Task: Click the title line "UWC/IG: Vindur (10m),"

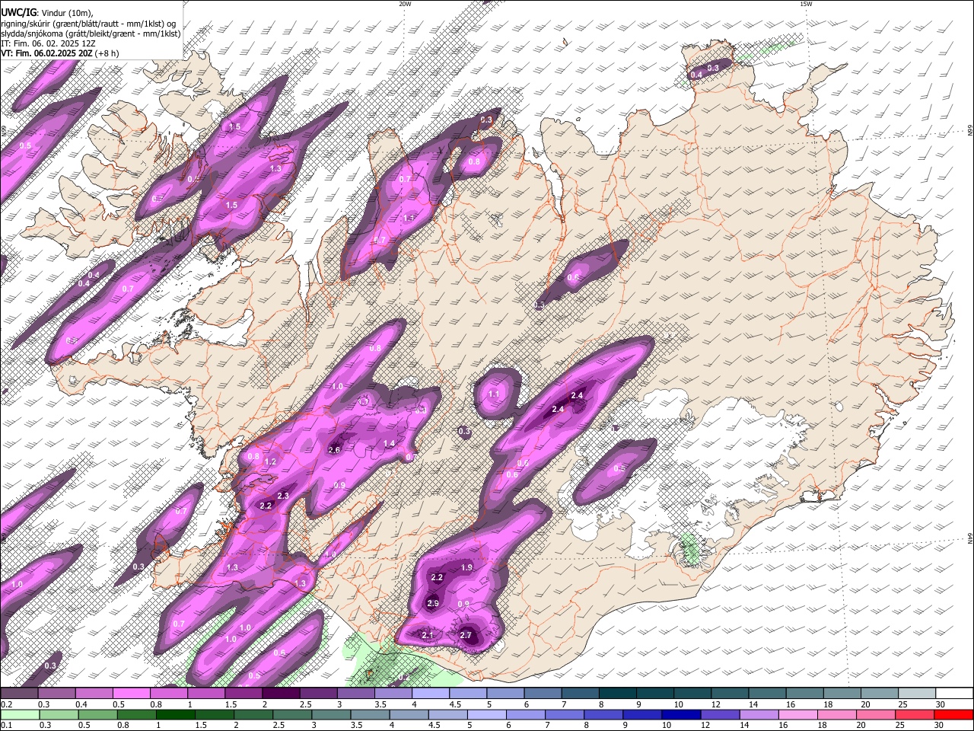Action: pyautogui.click(x=46, y=12)
